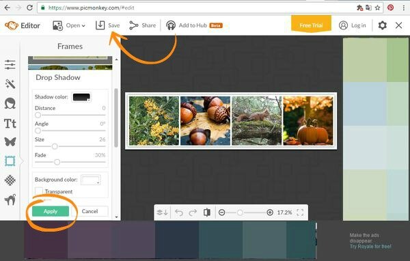Click the green Apply button
This screenshot has width=410, height=261.
click(x=51, y=211)
